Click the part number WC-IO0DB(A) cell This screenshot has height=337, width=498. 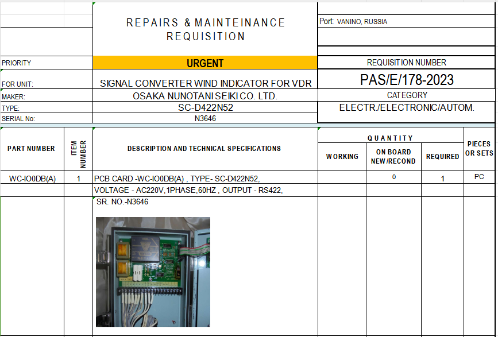pyautogui.click(x=32, y=178)
